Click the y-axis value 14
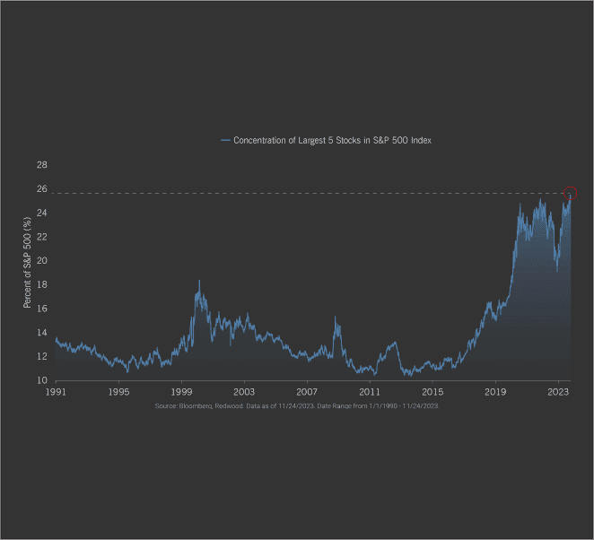The height and width of the screenshot is (540, 594). click(42, 333)
